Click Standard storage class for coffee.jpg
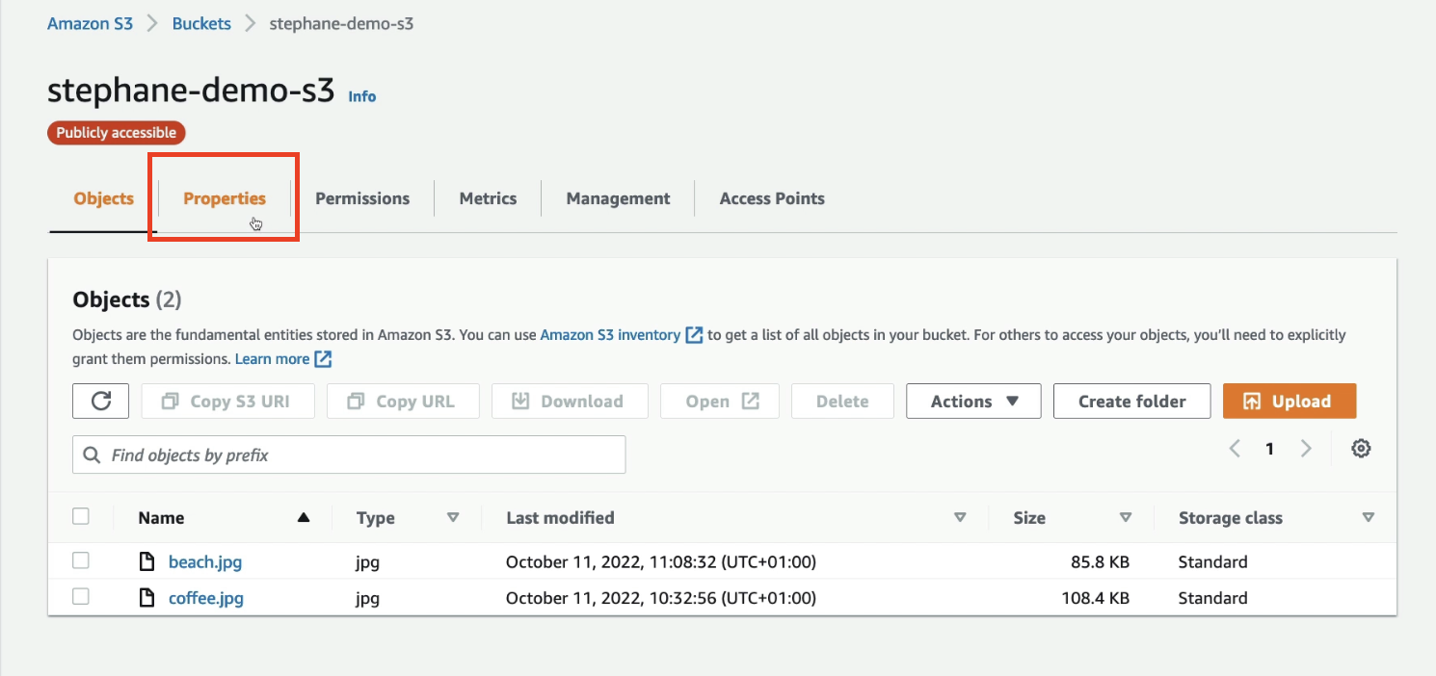The width and height of the screenshot is (1436, 676). coord(1212,598)
